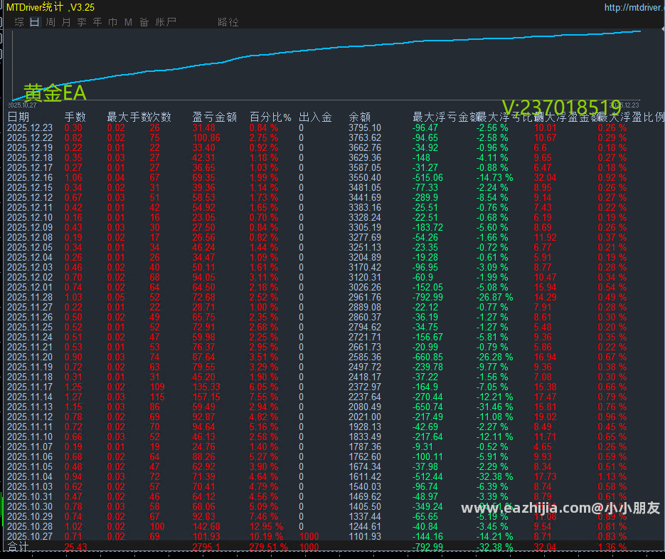Select the 2025.11.04 date cell
This screenshot has width=665, height=559.
(x=30, y=476)
